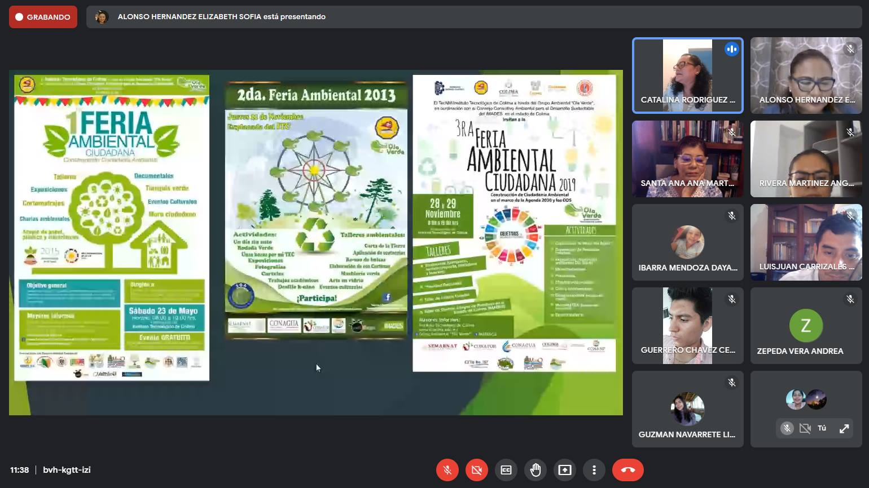The height and width of the screenshot is (488, 869).
Task: Click the meeting code bvh-kgtt-izi
Action: (67, 470)
